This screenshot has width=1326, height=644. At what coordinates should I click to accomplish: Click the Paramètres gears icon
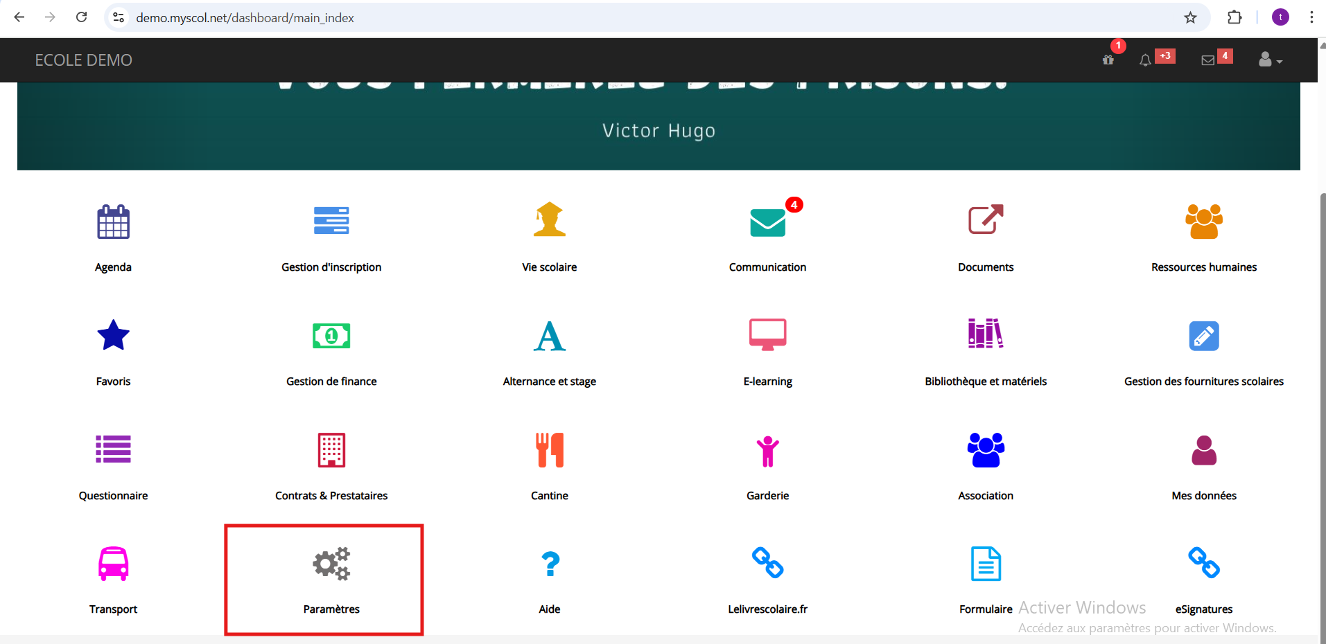(331, 564)
